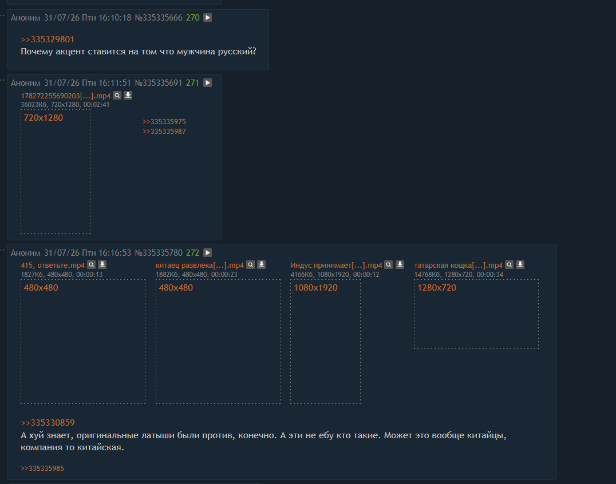Viewport: 616px width, 484px height.
Task: Click text А хуй знает, оригинальные латыши
Action: coord(97,435)
